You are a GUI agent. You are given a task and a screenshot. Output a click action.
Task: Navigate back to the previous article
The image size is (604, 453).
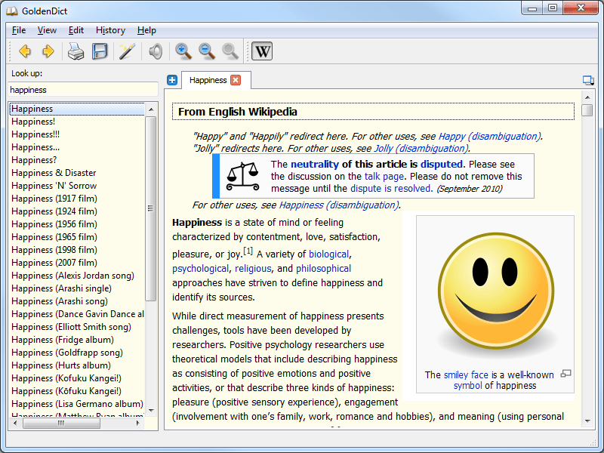[x=23, y=51]
